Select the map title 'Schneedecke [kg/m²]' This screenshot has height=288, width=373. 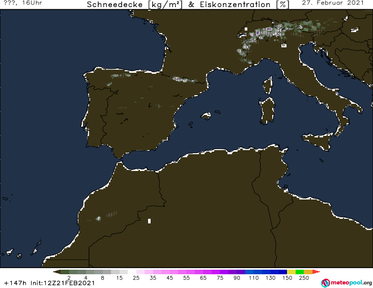point(135,5)
